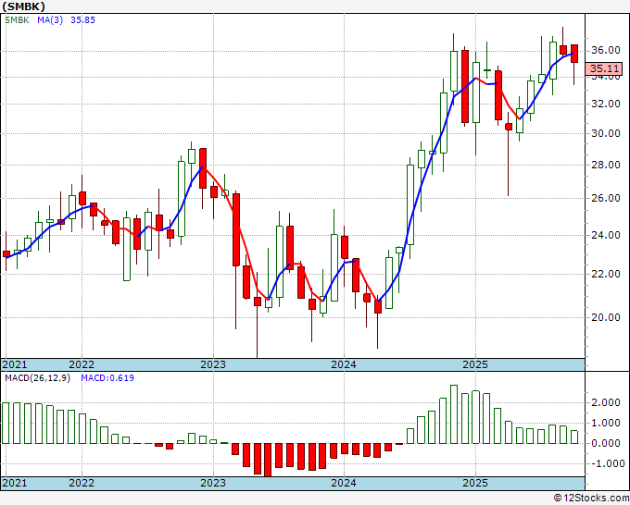Click the MA(3) legend label
The image size is (630, 505).
coord(50,20)
